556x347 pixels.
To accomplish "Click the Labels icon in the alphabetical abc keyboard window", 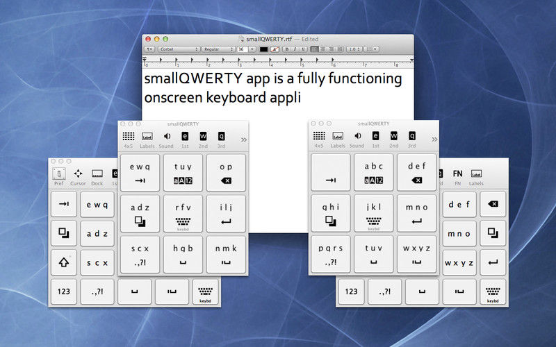I will pyautogui.click(x=338, y=136).
